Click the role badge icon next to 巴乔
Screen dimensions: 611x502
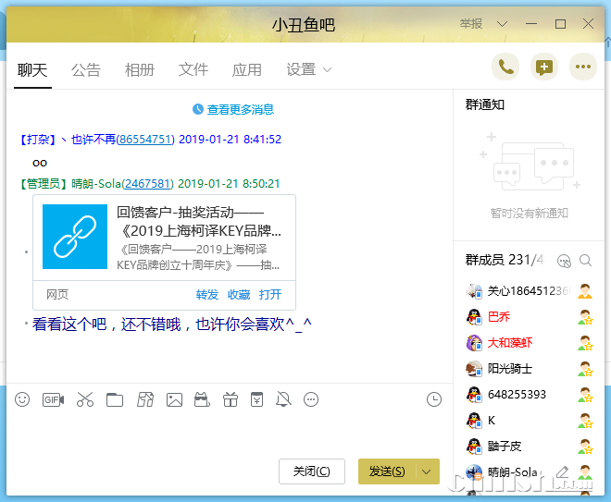[x=585, y=317]
